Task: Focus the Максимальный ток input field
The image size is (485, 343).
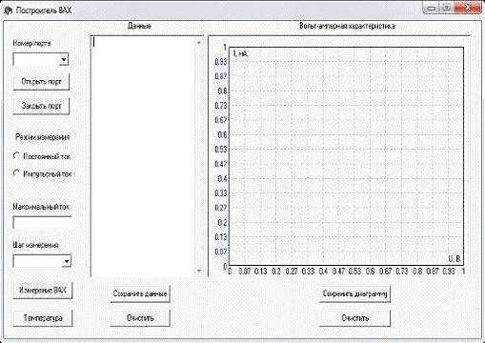Action: coord(42,223)
